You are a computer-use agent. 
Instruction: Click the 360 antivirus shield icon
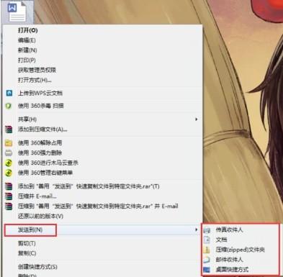[9, 106]
